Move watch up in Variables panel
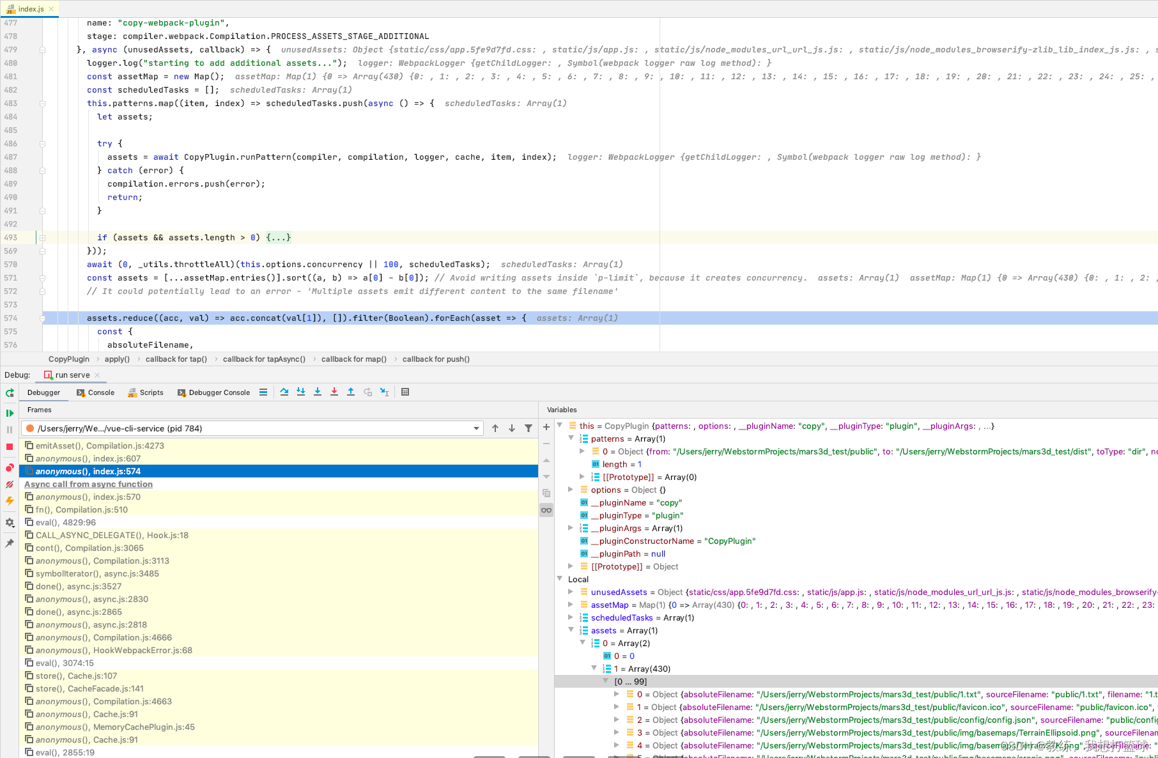 coord(546,460)
